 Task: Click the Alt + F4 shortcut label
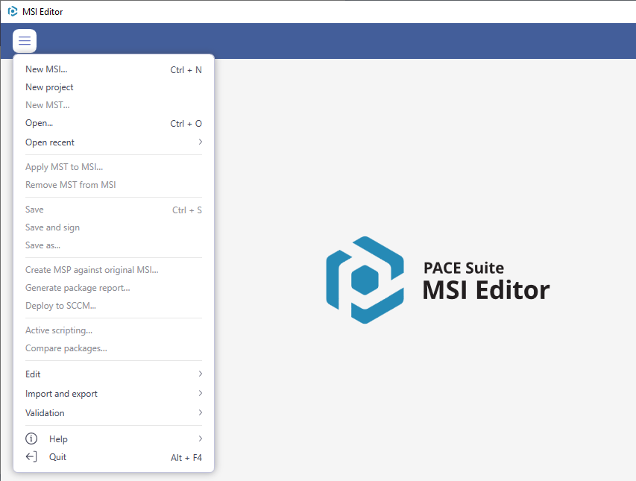click(186, 457)
